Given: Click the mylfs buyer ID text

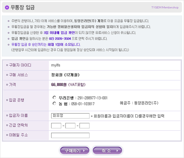Looking at the screenshot, I should (x=56, y=65).
